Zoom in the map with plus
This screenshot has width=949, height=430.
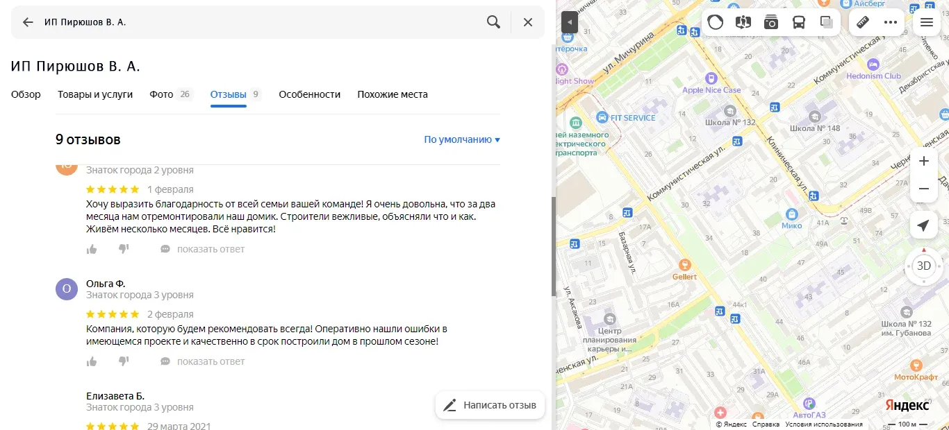(923, 162)
